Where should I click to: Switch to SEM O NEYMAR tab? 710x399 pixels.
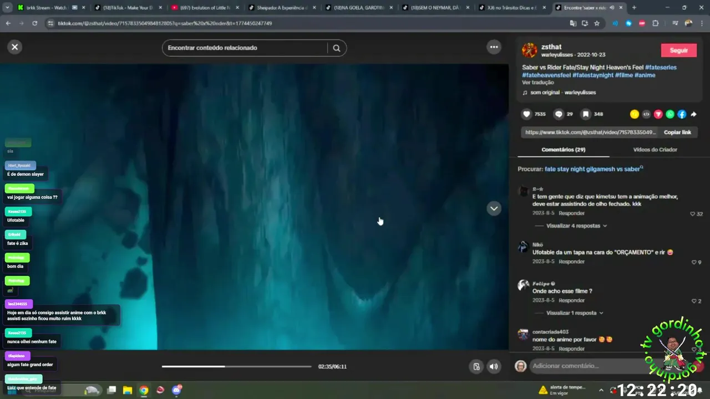coord(435,8)
